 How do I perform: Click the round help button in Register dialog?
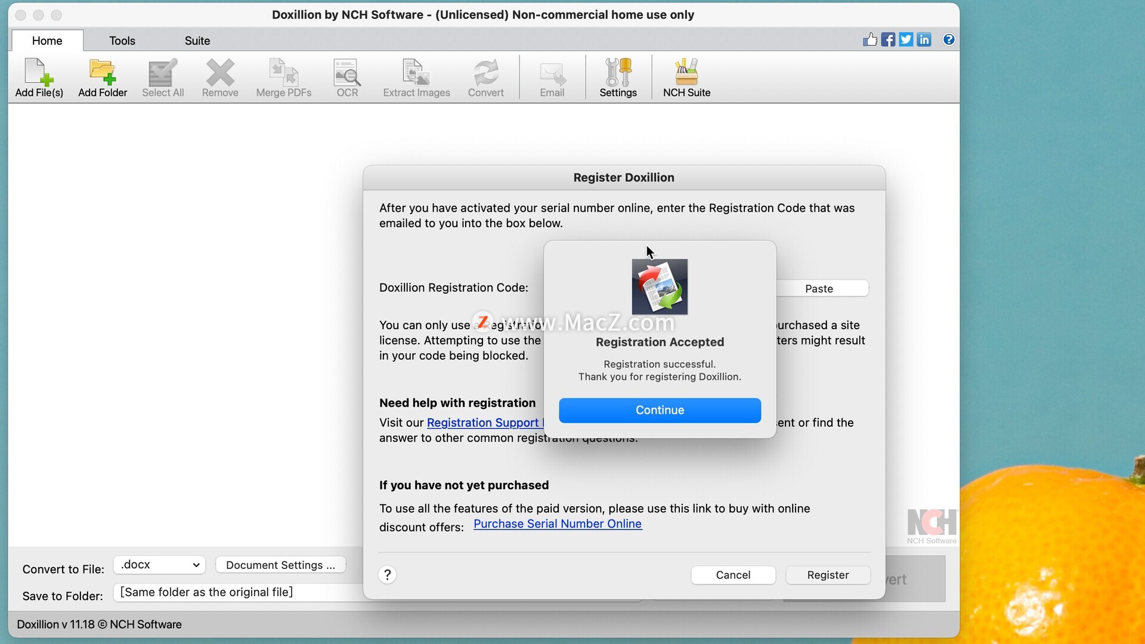(x=387, y=574)
